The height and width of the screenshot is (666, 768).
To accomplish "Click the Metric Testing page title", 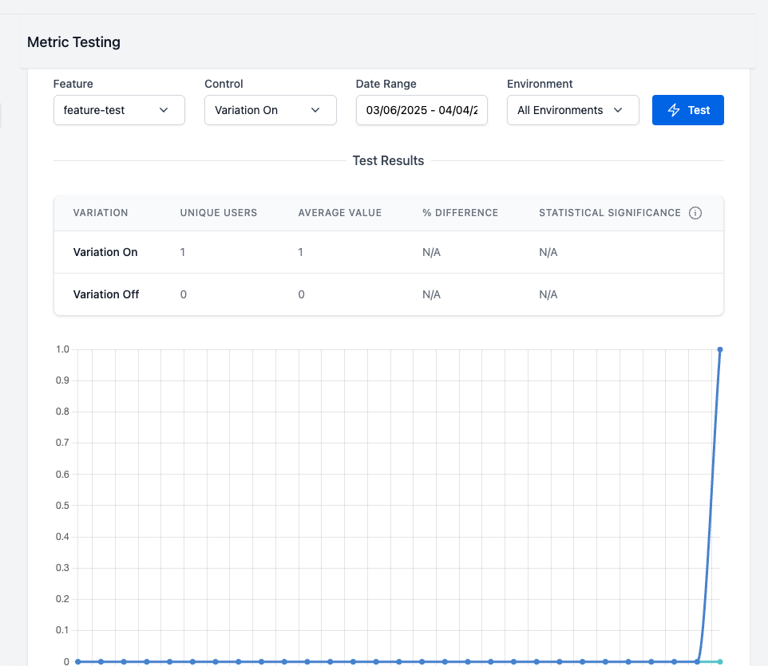I will (73, 42).
